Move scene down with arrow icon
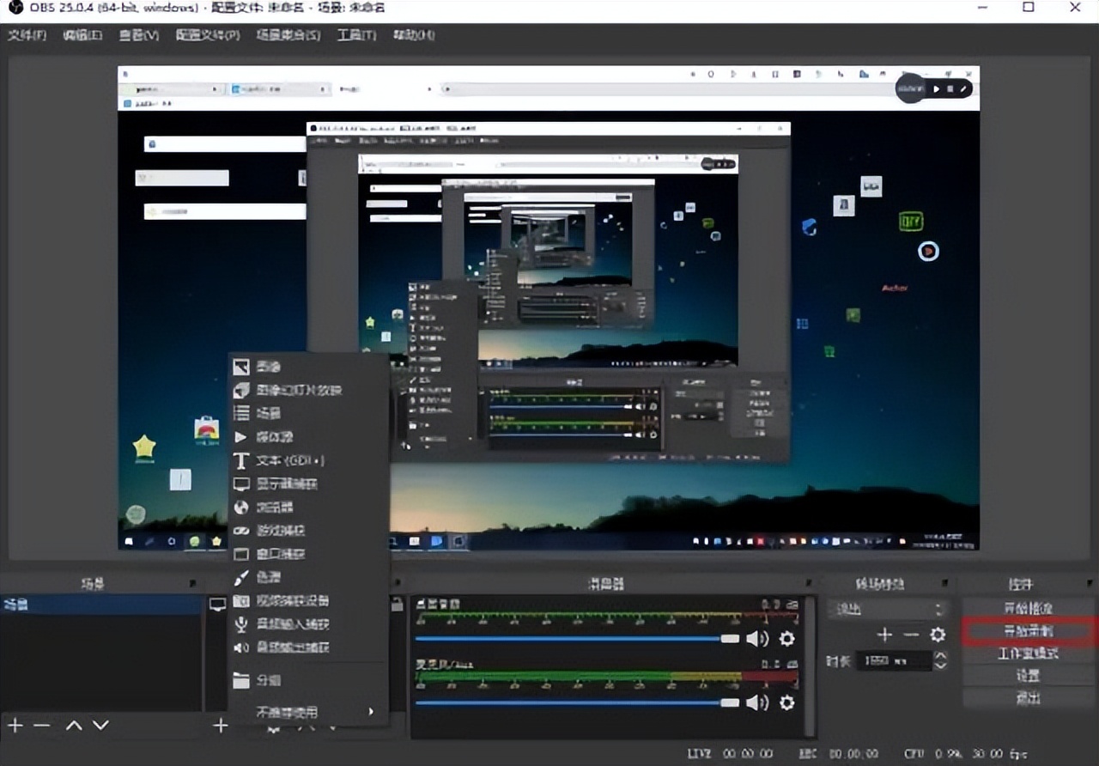Viewport: 1099px width, 766px height. 100,726
